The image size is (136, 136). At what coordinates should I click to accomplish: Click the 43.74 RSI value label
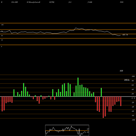tap(125, 35)
